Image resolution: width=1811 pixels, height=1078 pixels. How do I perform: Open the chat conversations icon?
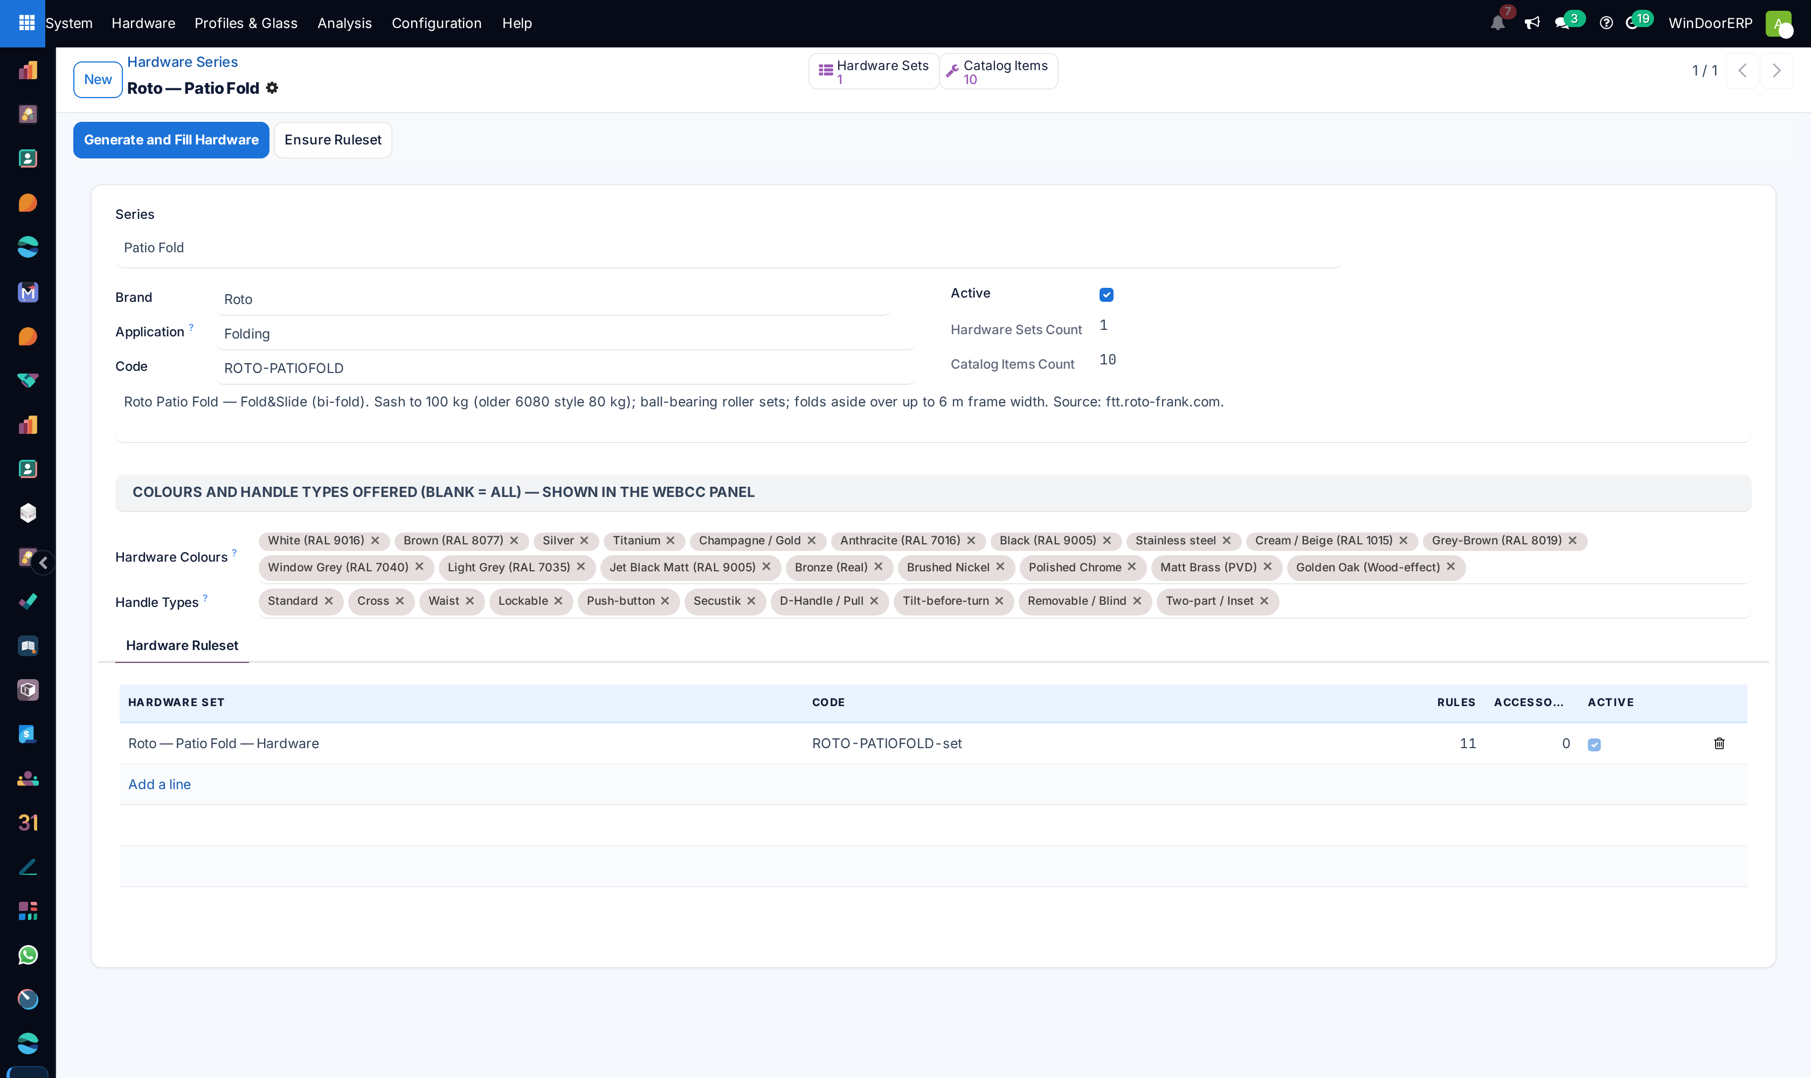point(1562,23)
